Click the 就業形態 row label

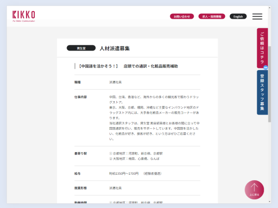pos(81,188)
